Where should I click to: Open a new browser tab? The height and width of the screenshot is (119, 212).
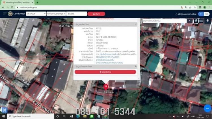[37, 3]
